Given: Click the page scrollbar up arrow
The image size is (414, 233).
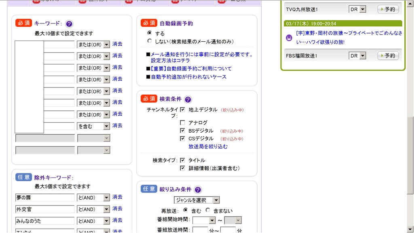Looking at the screenshot, I should [x=410, y=4].
